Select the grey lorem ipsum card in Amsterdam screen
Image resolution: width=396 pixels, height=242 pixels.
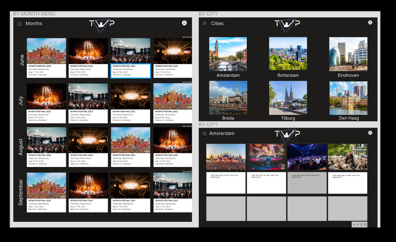[307, 183]
